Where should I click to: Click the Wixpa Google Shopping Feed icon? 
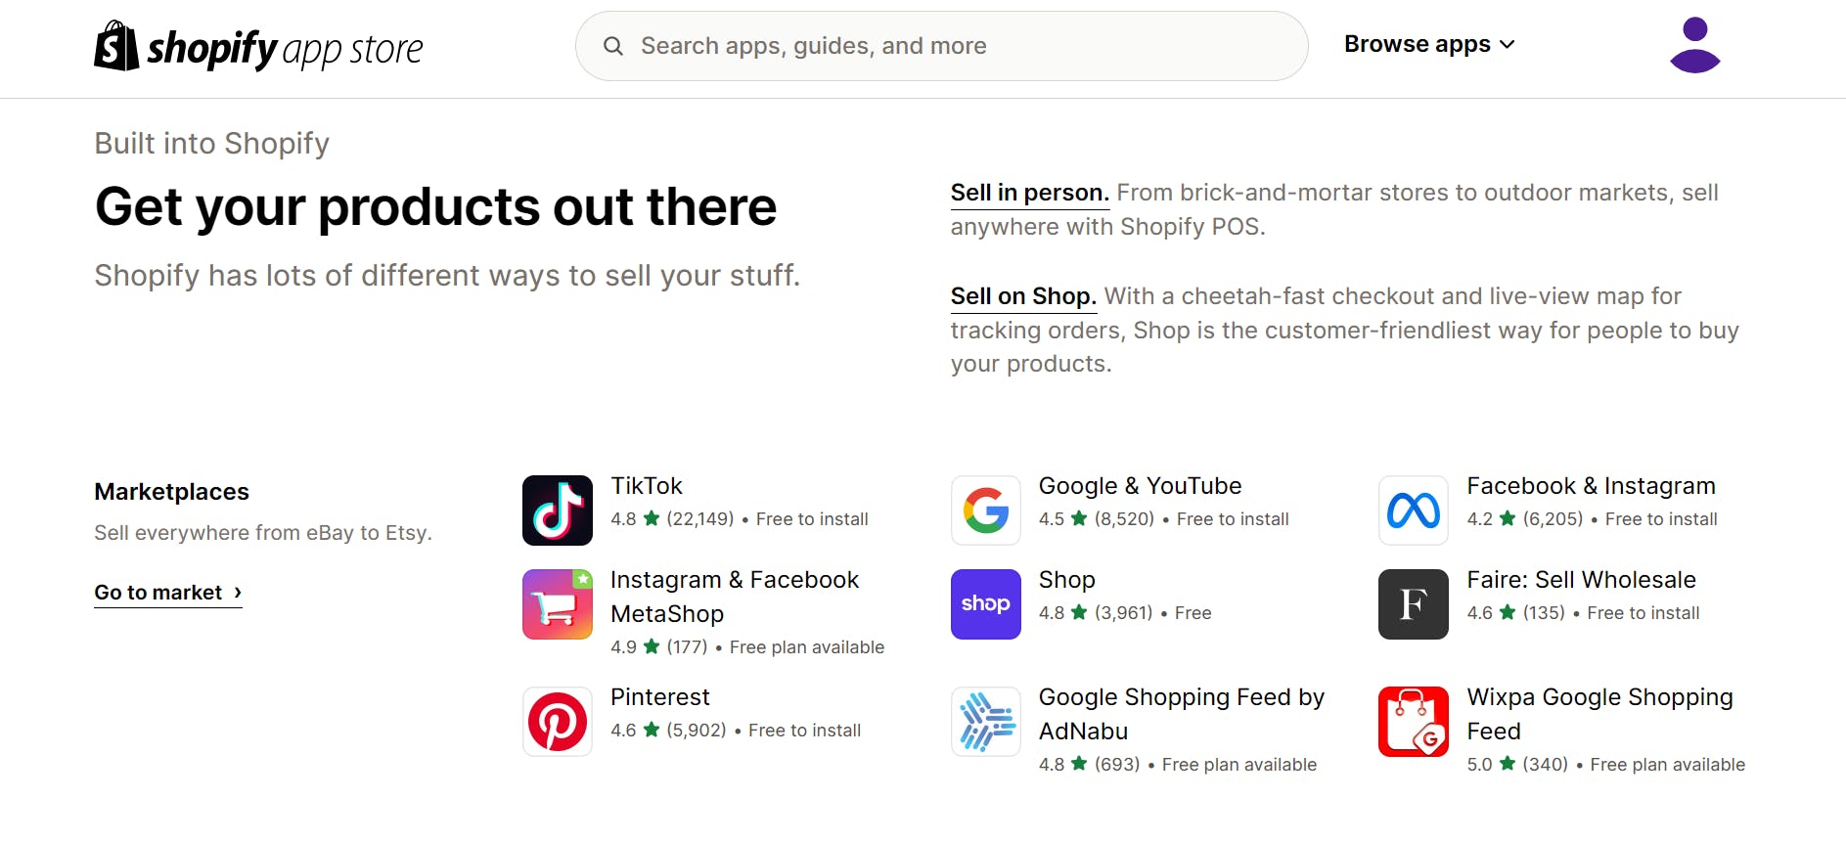pyautogui.click(x=1413, y=721)
